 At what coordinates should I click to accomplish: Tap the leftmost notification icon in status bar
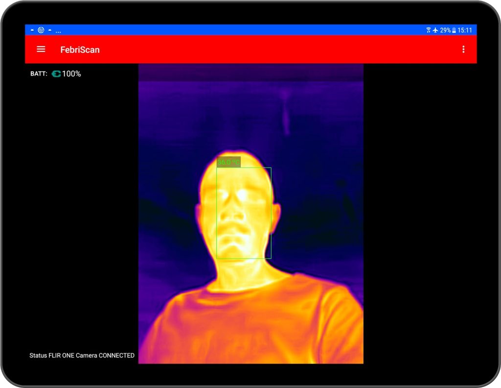coord(32,30)
